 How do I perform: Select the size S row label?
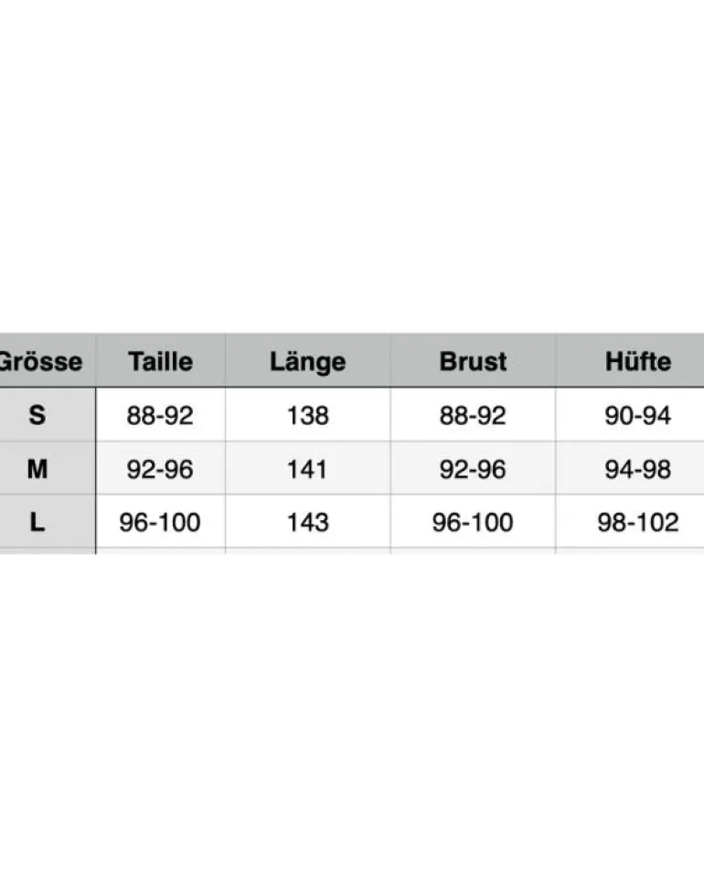[x=37, y=415]
